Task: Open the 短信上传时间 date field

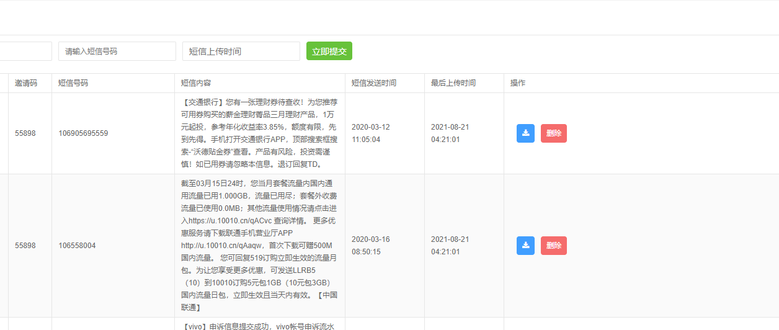Action: click(x=241, y=51)
